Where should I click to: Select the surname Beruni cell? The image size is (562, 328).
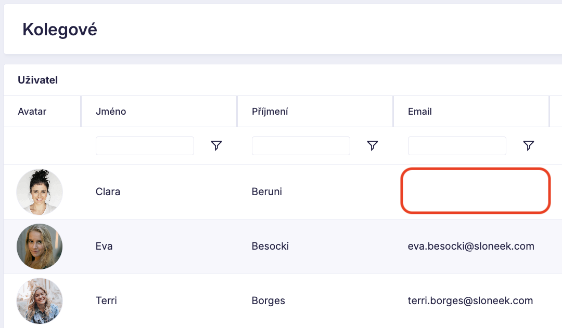[267, 192]
